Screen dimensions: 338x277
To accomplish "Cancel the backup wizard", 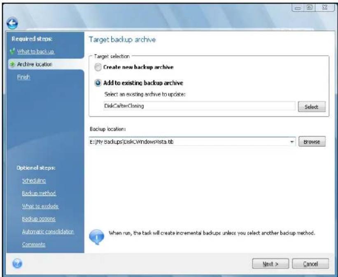I will point(310,264).
